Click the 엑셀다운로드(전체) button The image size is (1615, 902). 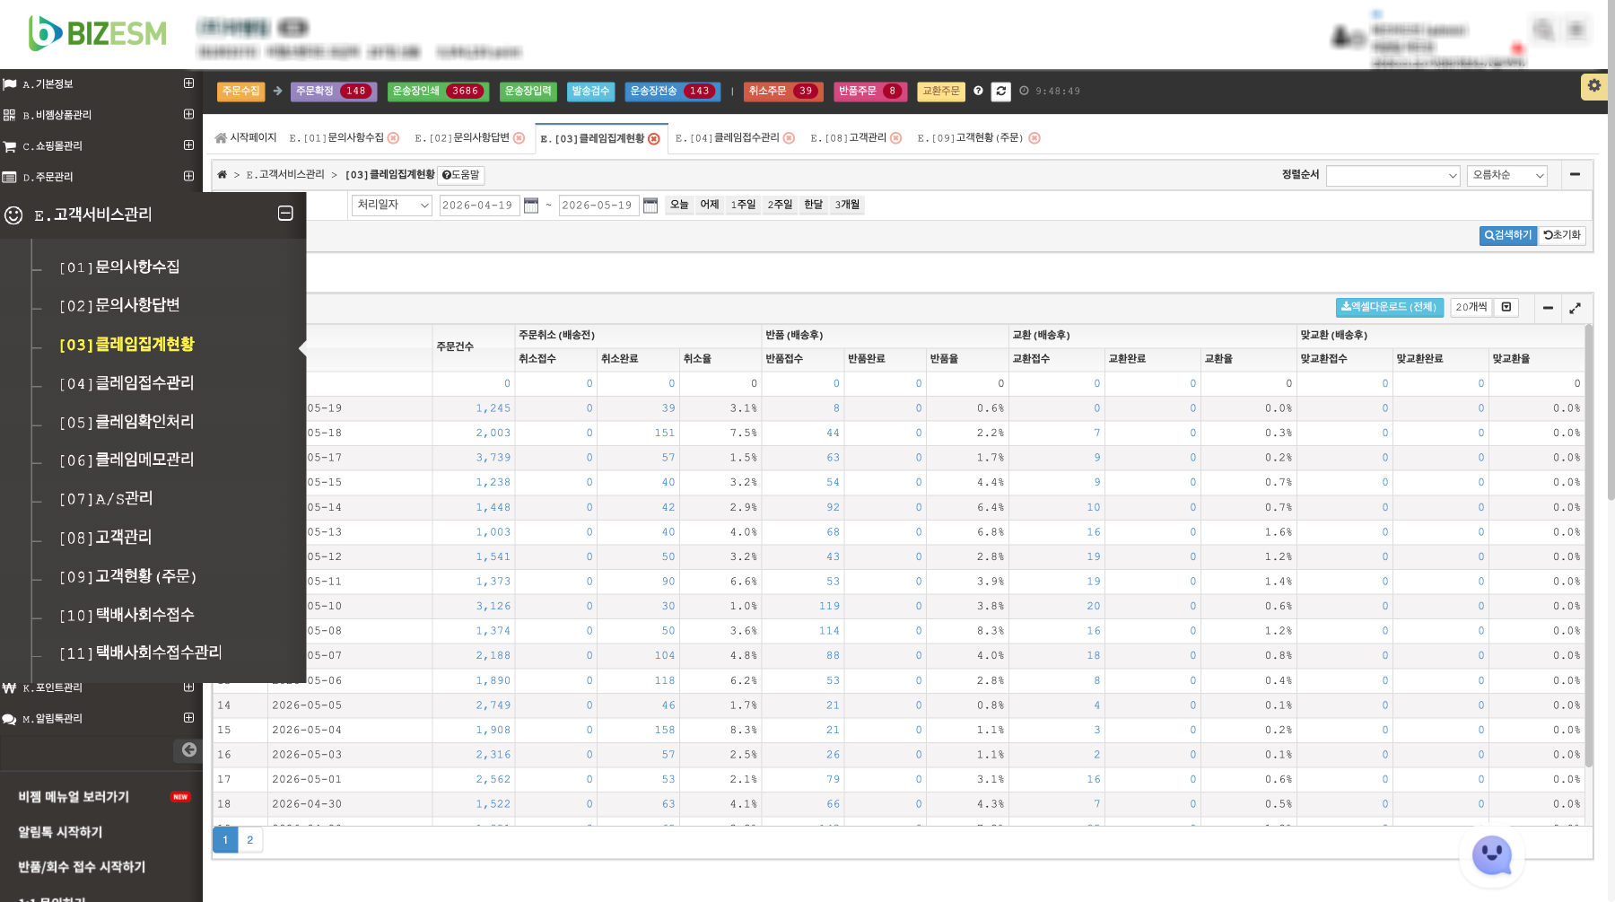[1389, 308]
